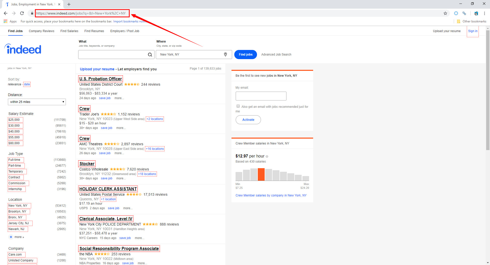Screen dimensions: 490x265
Task: Expand more... on Stocker listing
Action: coord(121,178)
